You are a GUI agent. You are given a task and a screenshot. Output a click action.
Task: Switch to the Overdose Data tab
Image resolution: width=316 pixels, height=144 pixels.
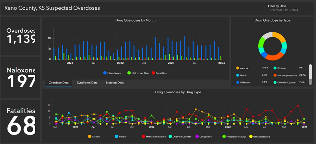58,83
